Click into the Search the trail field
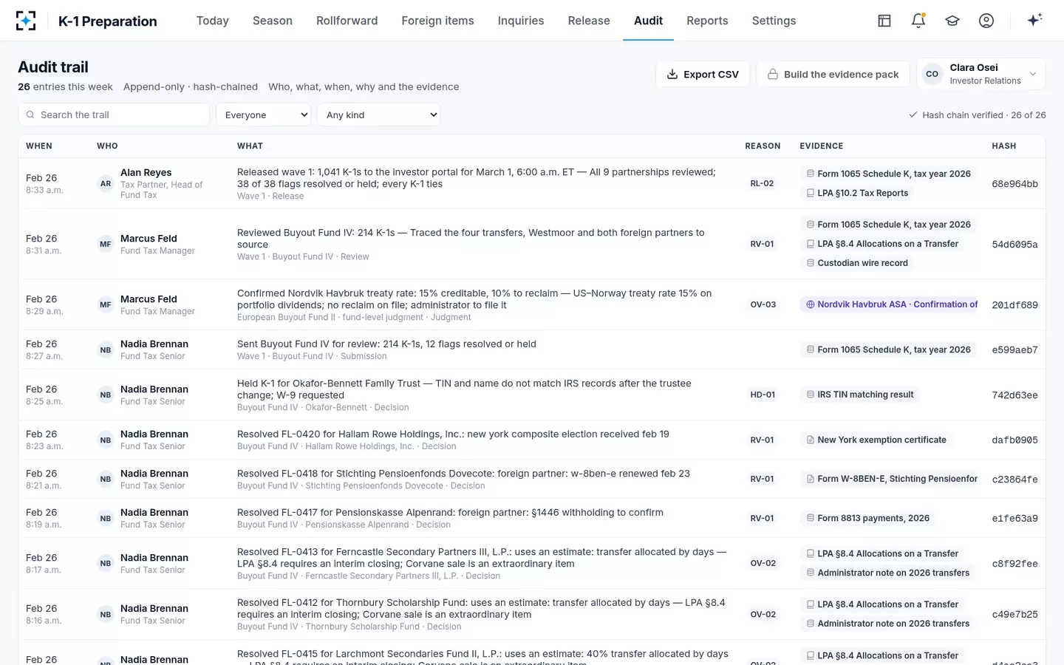This screenshot has width=1064, height=665. tap(114, 115)
